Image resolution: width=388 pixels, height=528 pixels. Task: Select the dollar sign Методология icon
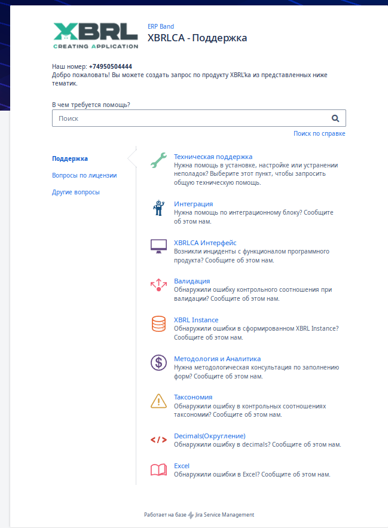158,362
